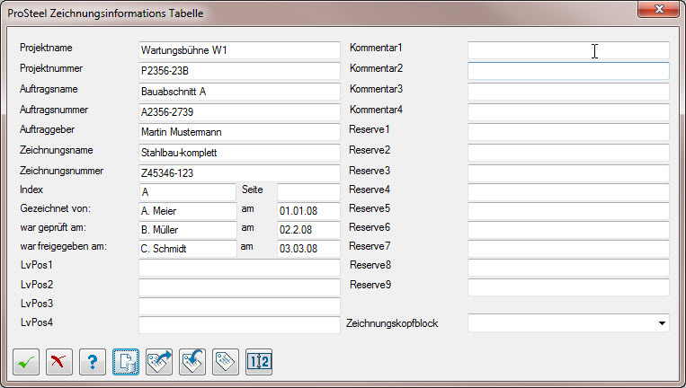Cancel dialog with red X button
The image size is (686, 388).
click(59, 362)
